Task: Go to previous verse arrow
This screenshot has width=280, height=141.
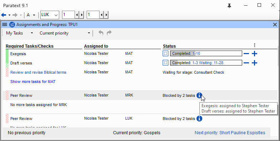Action: click(x=102, y=15)
